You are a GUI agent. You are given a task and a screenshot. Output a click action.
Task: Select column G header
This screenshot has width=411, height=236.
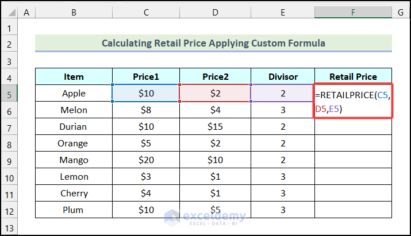point(401,12)
